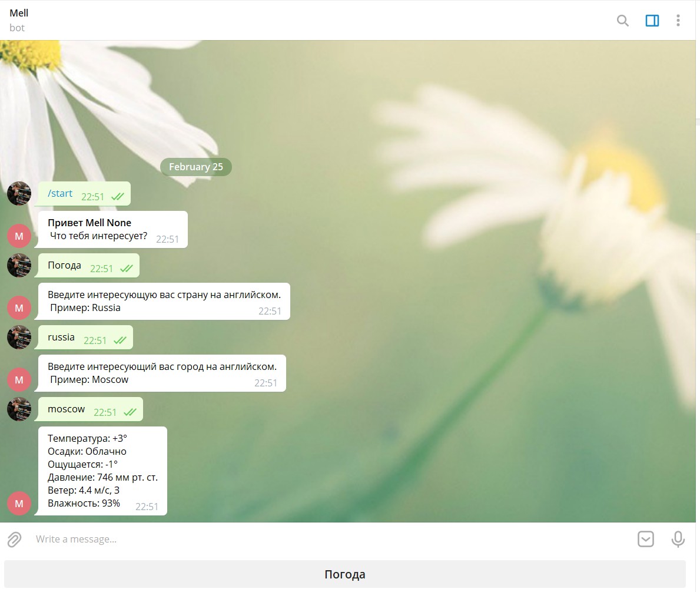Click the microphone voice message icon
Screen dimensions: 700x592
(678, 539)
